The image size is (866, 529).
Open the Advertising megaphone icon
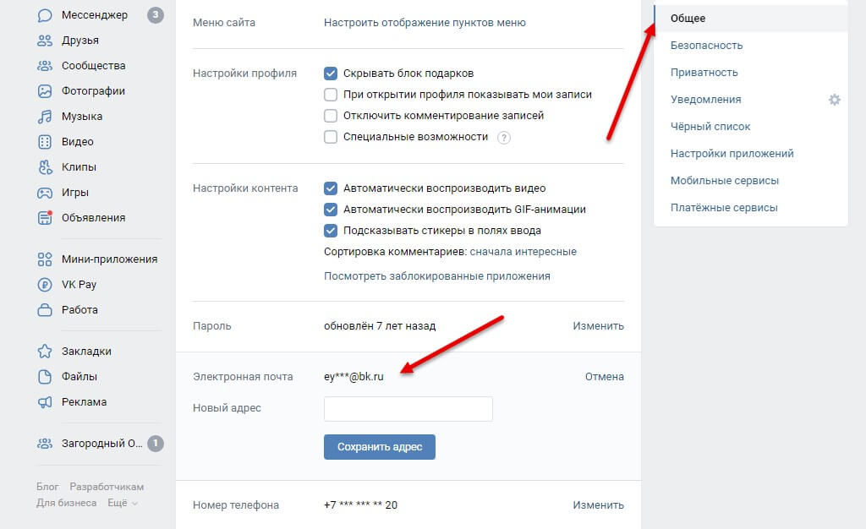tap(45, 402)
